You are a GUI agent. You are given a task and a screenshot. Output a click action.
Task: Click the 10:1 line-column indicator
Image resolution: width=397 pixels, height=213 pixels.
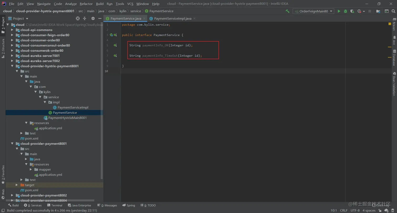334,210
